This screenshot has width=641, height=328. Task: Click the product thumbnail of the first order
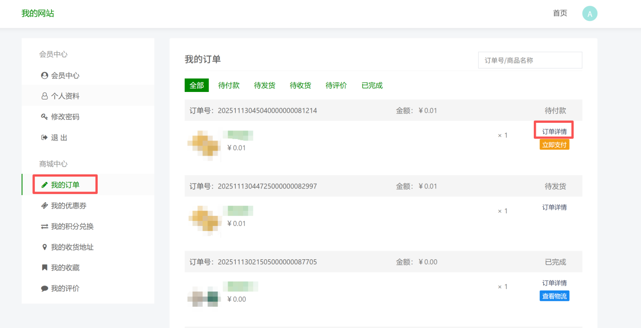point(204,146)
